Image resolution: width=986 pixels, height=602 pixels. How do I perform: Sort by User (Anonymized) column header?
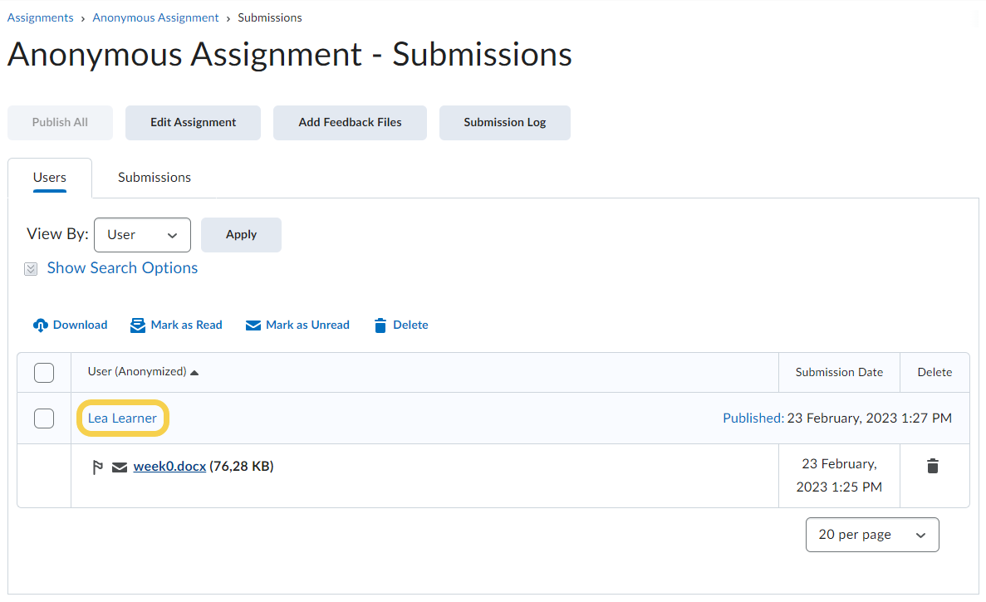pos(137,372)
